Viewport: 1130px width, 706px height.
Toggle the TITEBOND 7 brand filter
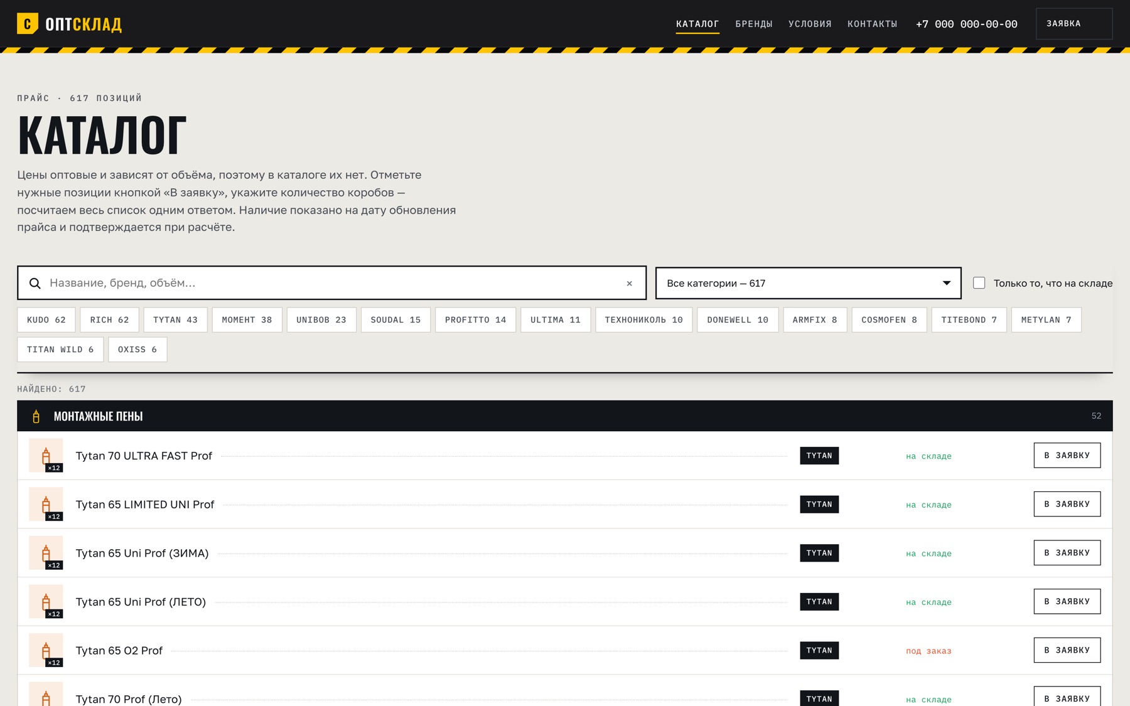click(x=969, y=320)
